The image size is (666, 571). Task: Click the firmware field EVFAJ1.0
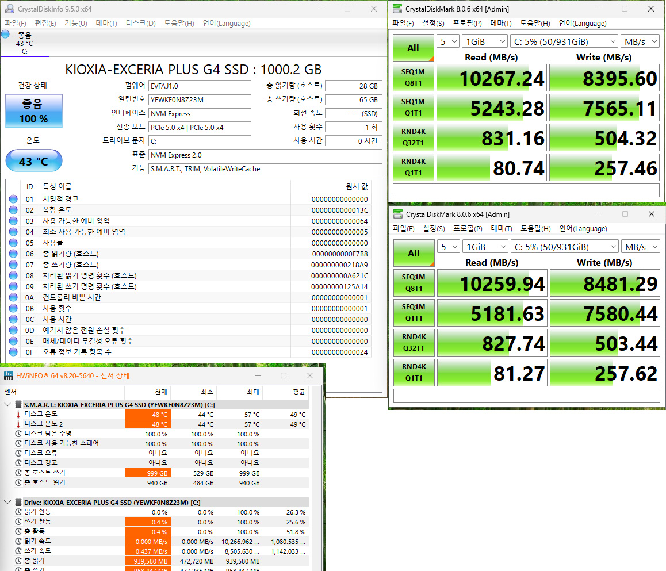199,86
